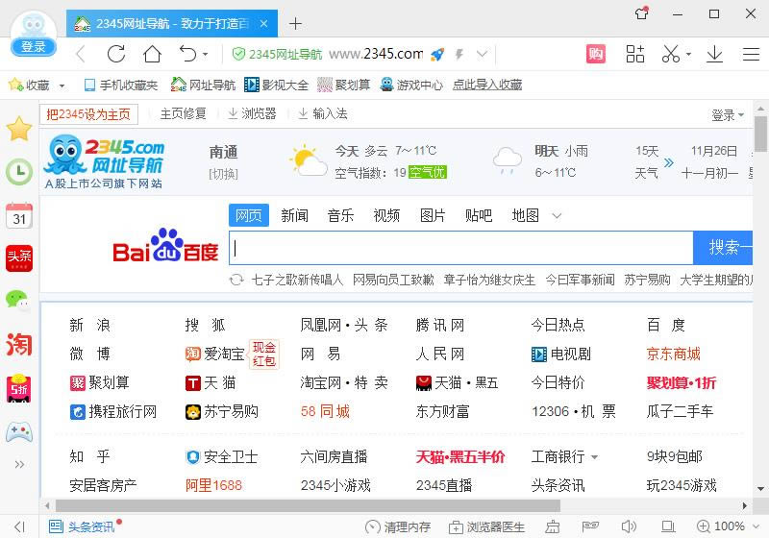Open dropdown next to undo icon
The width and height of the screenshot is (769, 538).
pos(205,55)
